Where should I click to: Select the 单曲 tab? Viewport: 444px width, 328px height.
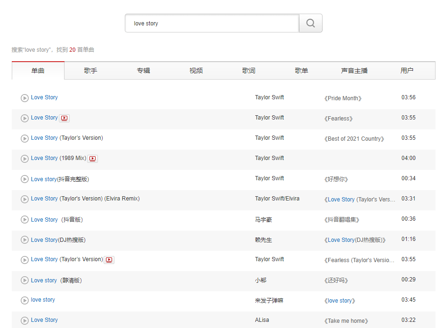coord(38,71)
